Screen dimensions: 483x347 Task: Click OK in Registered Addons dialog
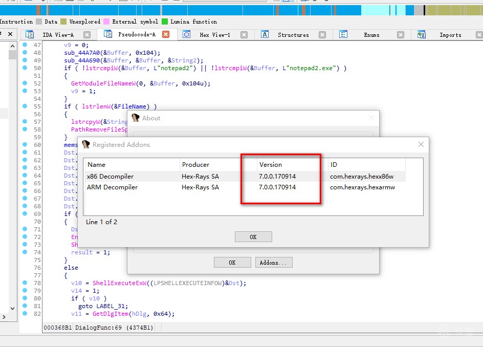pos(253,236)
